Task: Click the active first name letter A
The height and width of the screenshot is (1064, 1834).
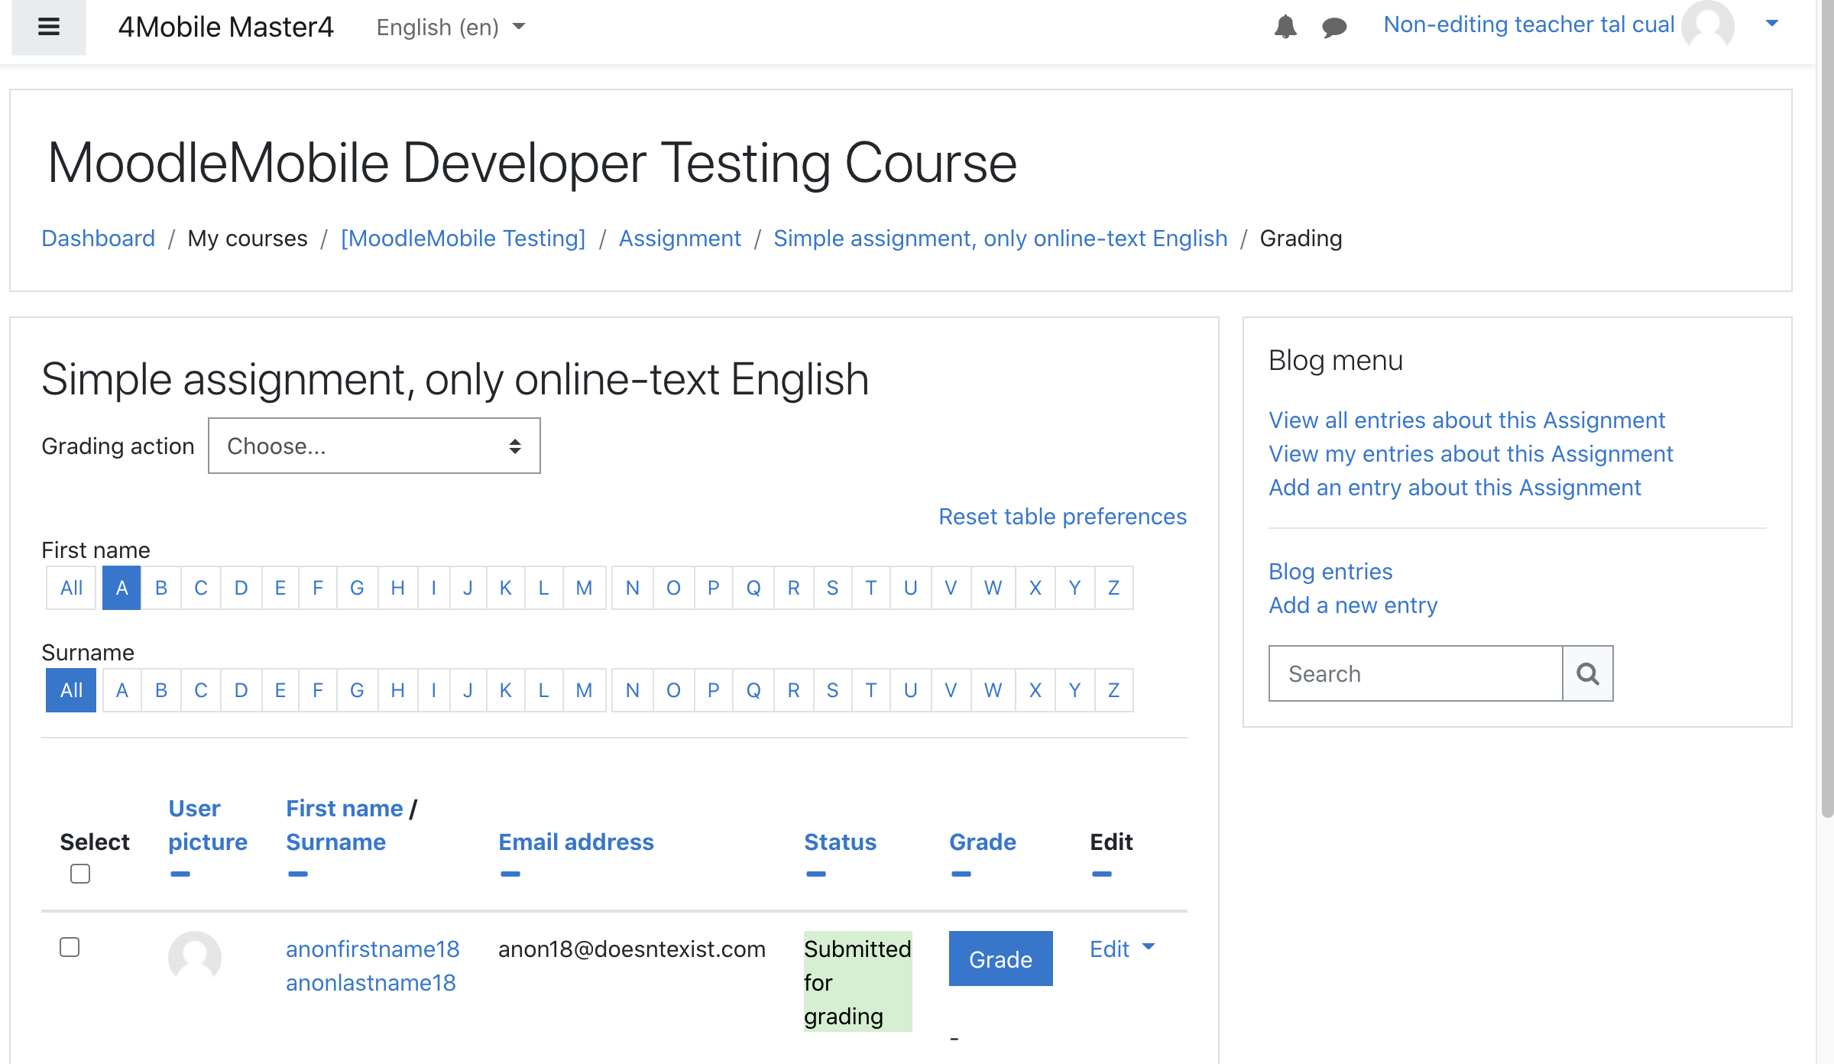Action: [122, 588]
